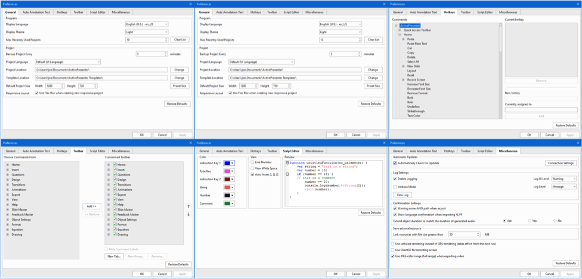Collapse the function code fold marker in Preview

287,162
